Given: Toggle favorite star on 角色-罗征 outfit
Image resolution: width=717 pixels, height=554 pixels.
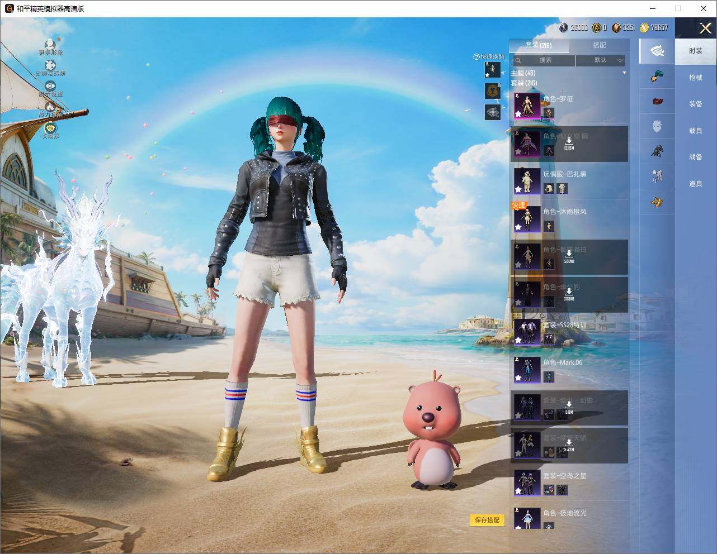Looking at the screenshot, I should pos(518,114).
